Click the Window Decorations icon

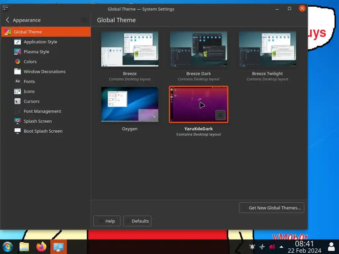tap(18, 71)
